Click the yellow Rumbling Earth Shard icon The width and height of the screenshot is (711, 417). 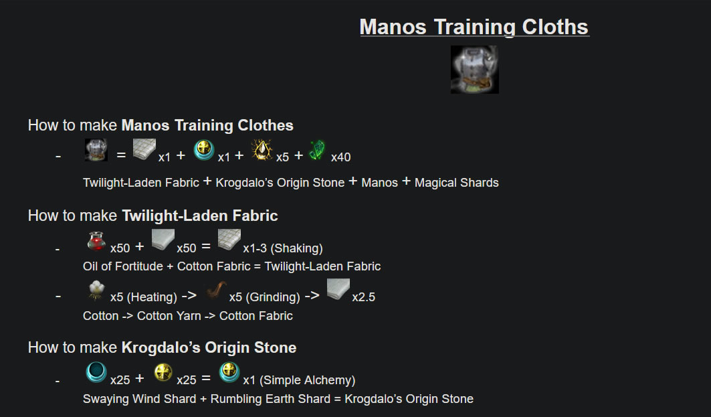pyautogui.click(x=163, y=373)
